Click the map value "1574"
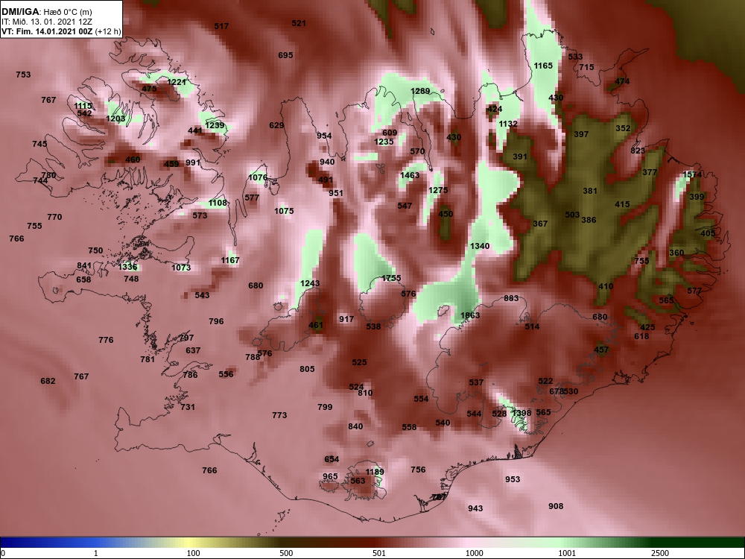 pos(692,174)
